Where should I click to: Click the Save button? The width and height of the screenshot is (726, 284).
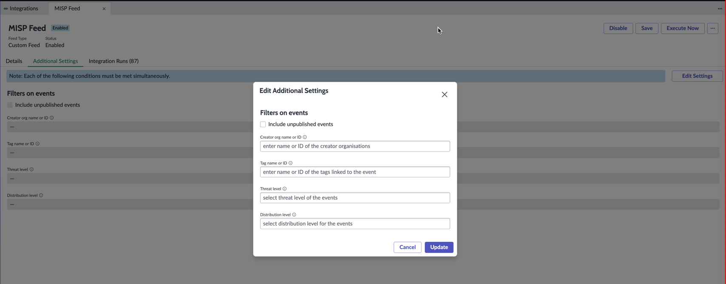(x=647, y=28)
